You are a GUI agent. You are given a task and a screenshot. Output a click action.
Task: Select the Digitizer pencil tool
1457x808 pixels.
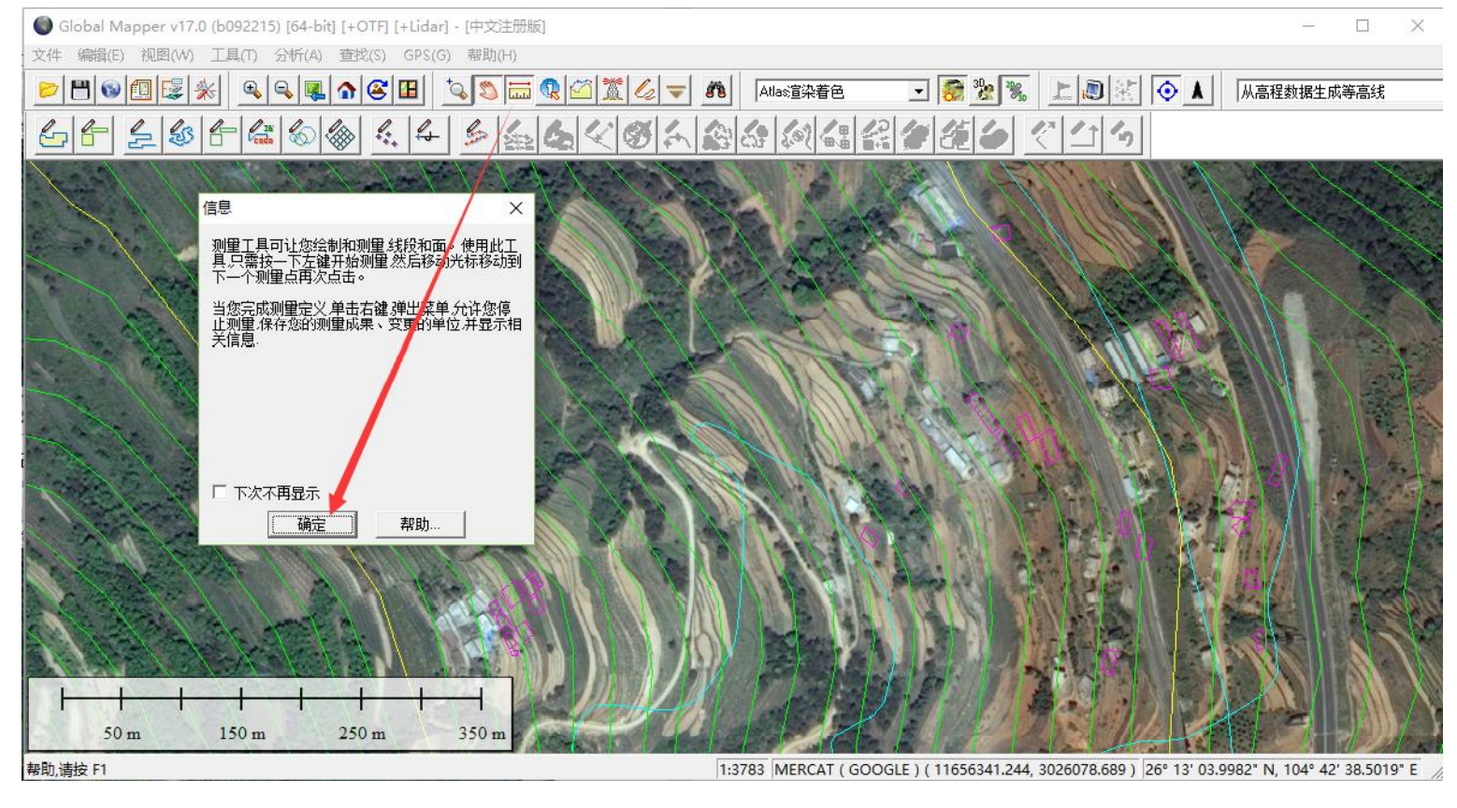pyautogui.click(x=644, y=91)
